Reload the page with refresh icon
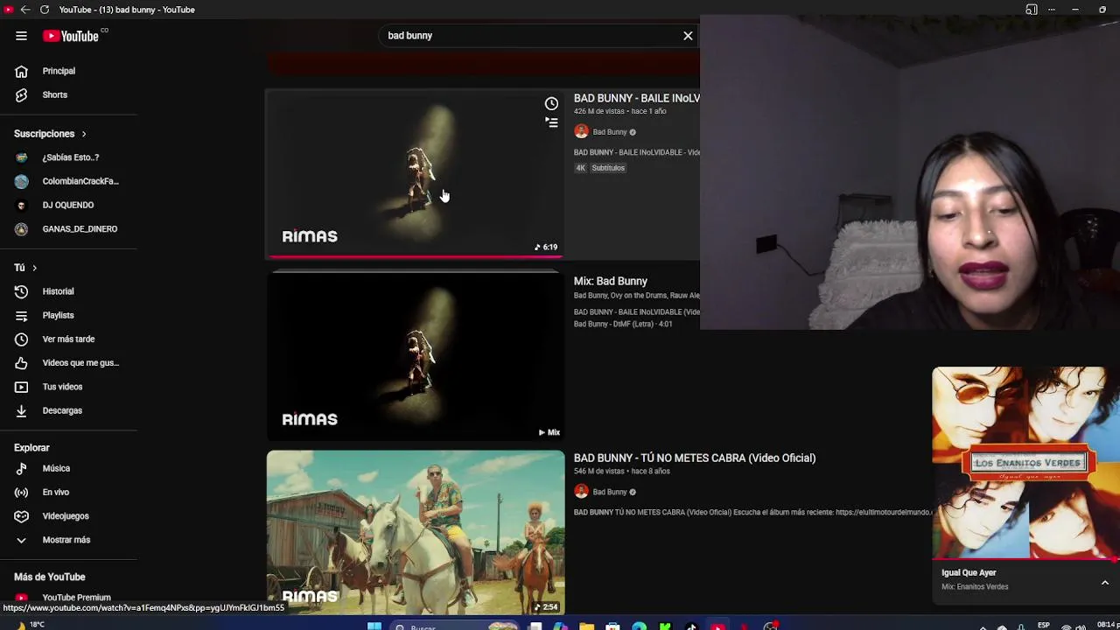 tap(45, 10)
